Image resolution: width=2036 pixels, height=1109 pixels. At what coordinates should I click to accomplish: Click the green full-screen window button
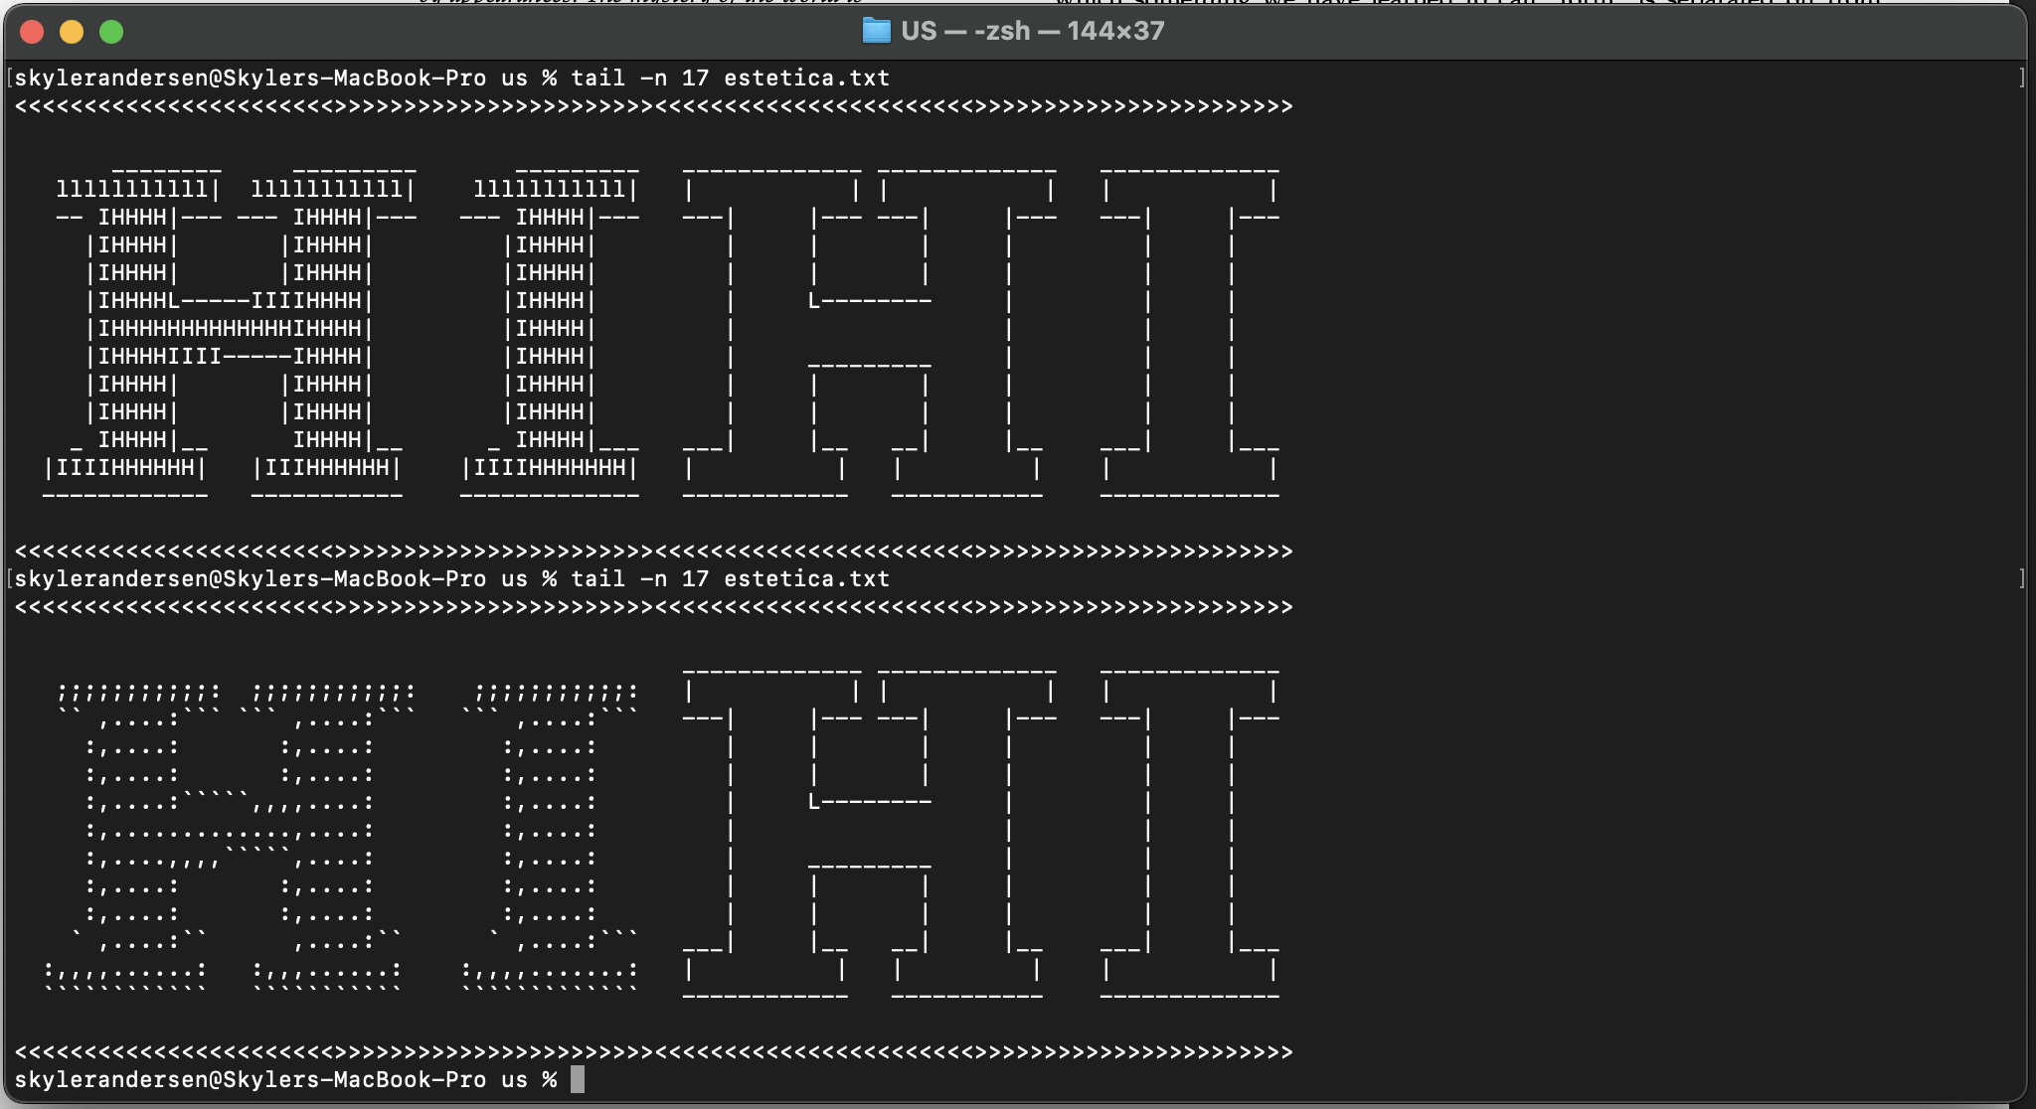click(x=111, y=32)
